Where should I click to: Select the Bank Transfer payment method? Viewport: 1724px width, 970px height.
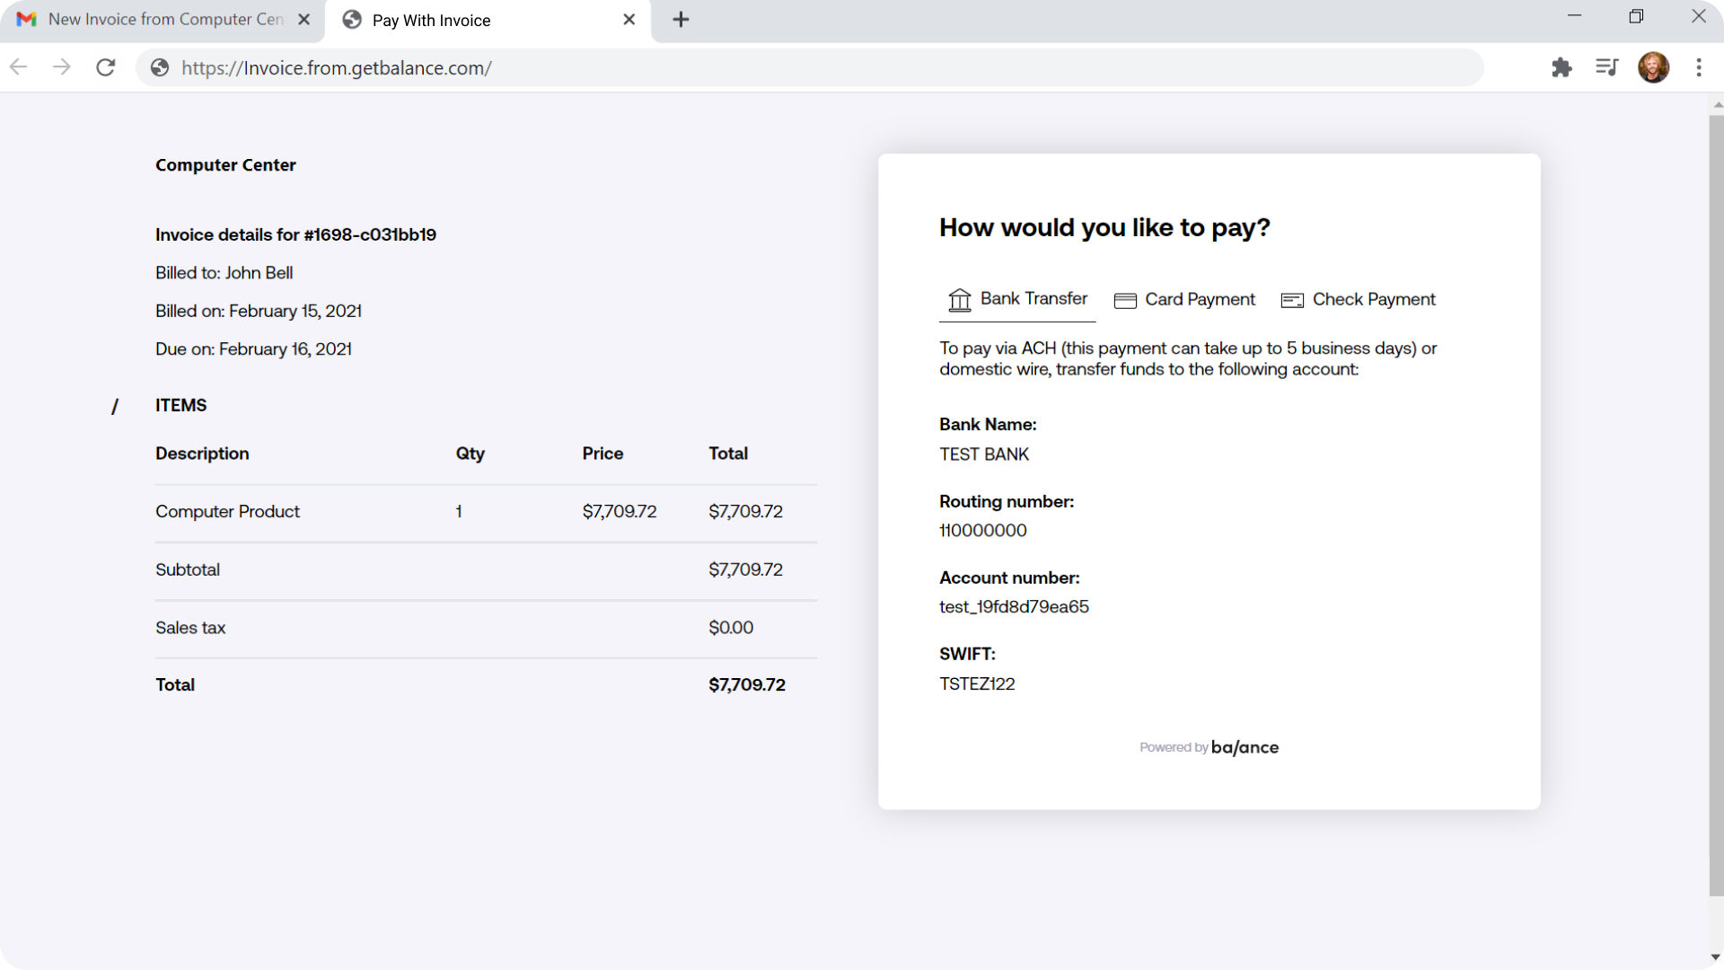point(1034,299)
